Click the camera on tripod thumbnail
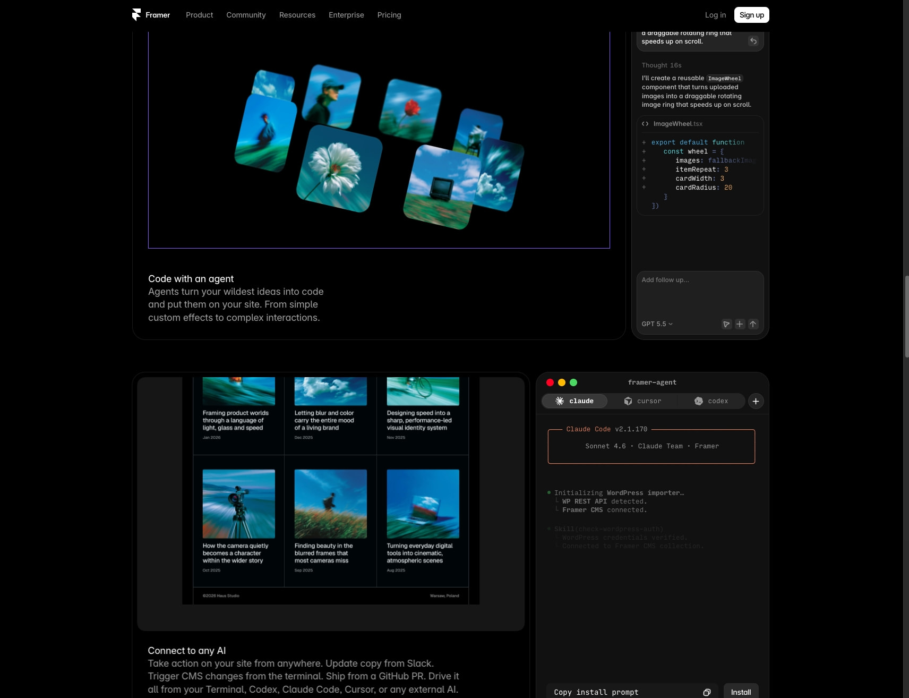Viewport: 909px width, 698px height. (x=239, y=504)
